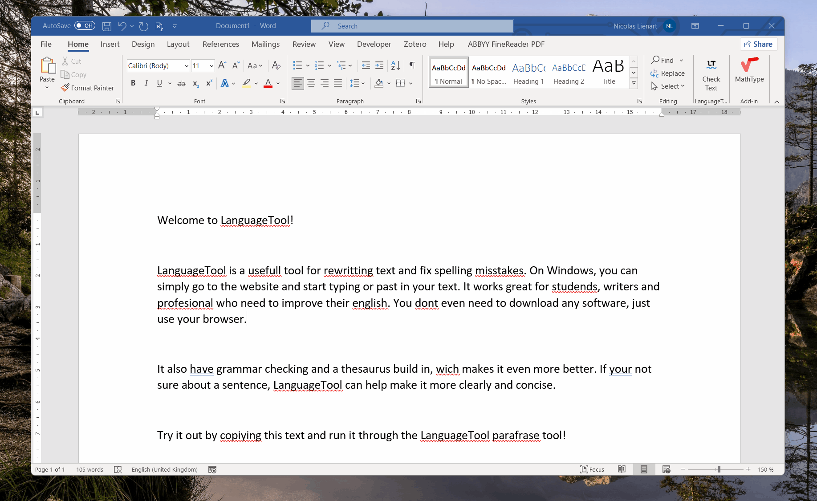Toggle italic formatting
This screenshot has width=817, height=501.
146,83
